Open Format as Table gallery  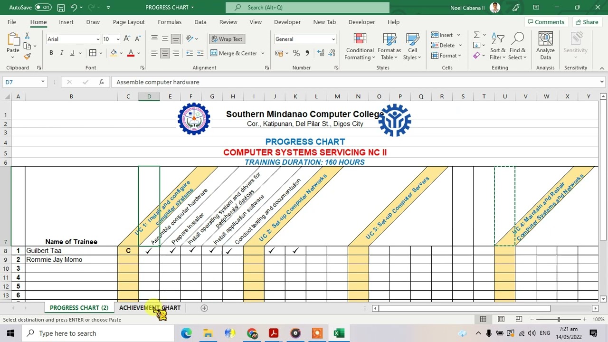389,47
